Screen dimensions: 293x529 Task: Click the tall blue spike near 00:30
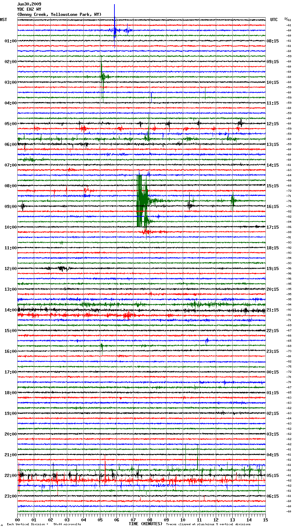(114, 26)
